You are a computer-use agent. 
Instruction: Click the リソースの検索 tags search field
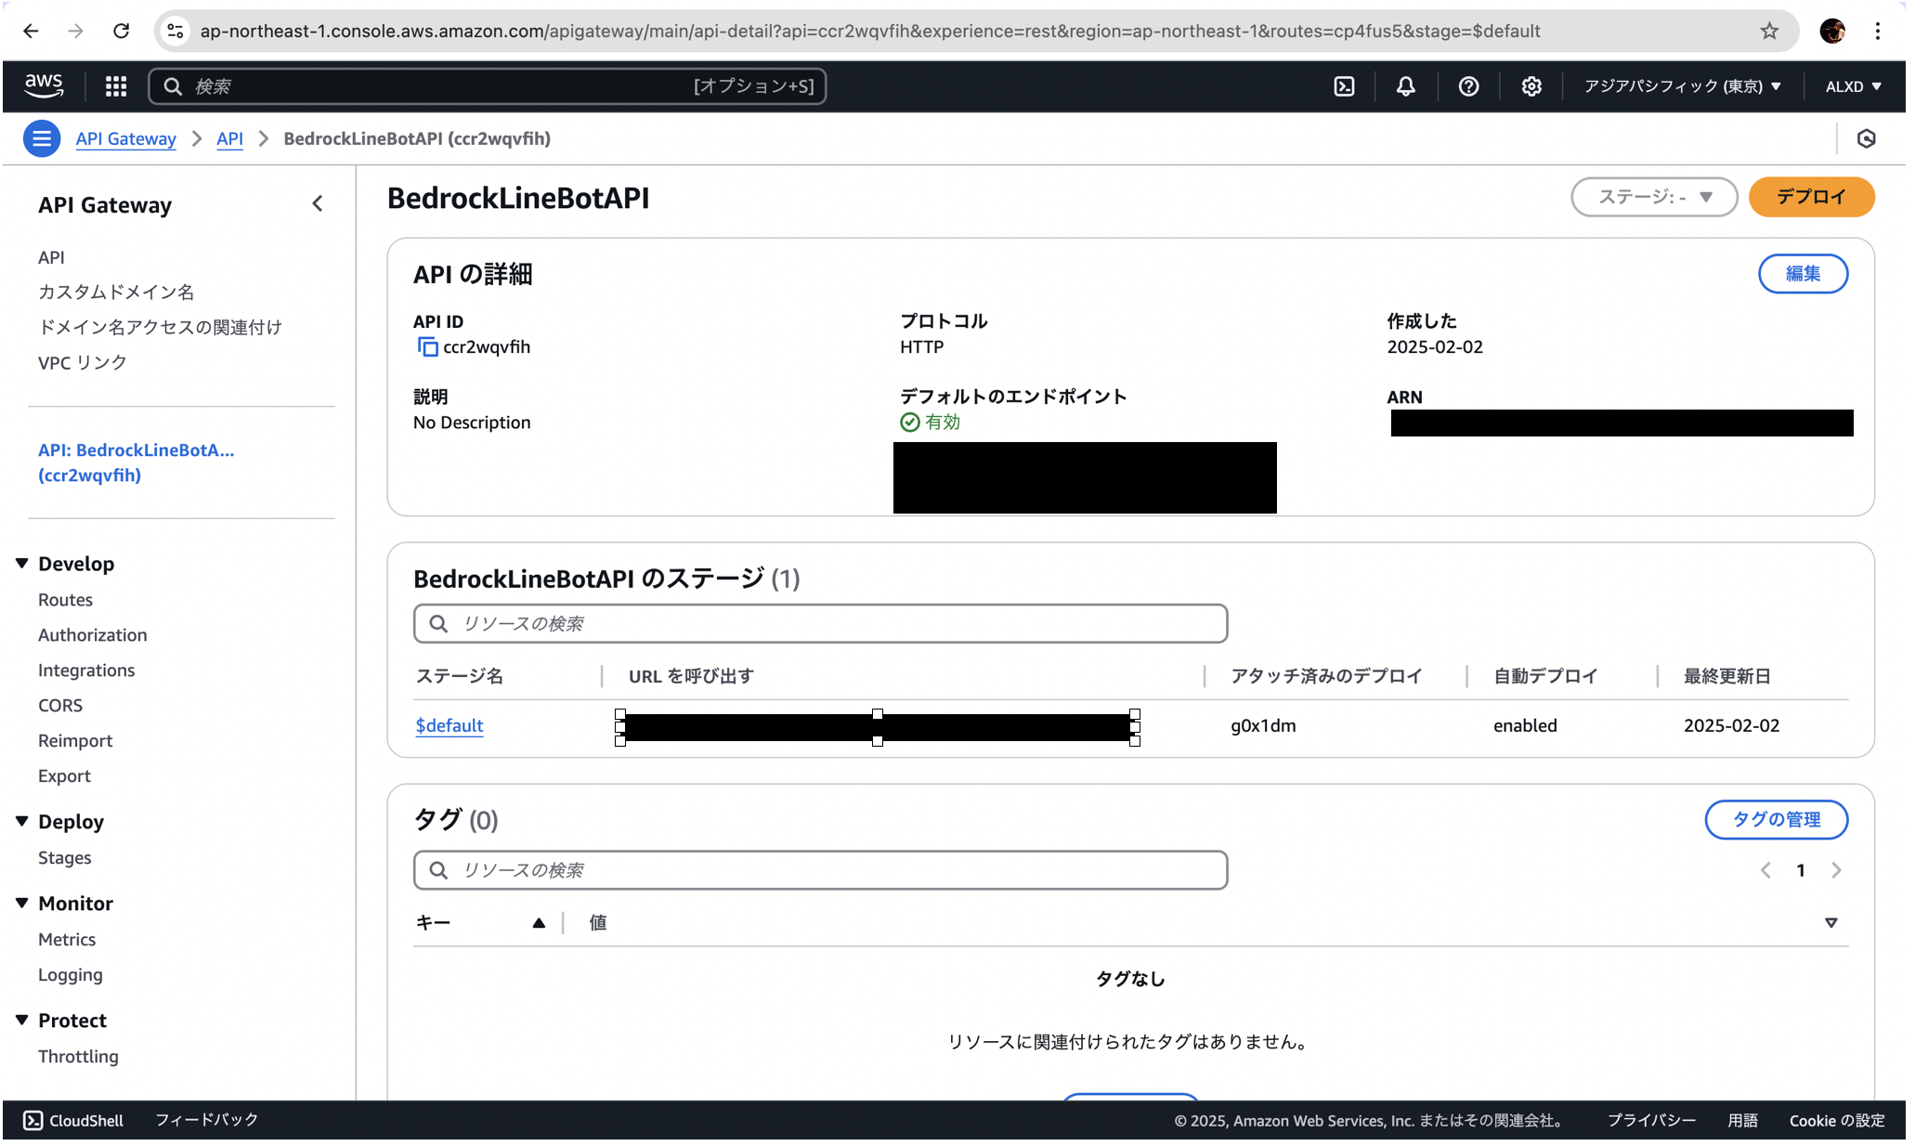click(818, 870)
